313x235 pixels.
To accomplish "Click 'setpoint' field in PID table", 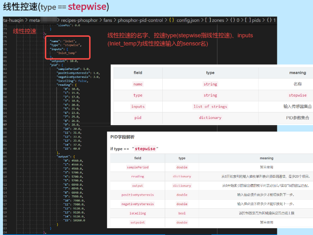I will pos(138,223).
